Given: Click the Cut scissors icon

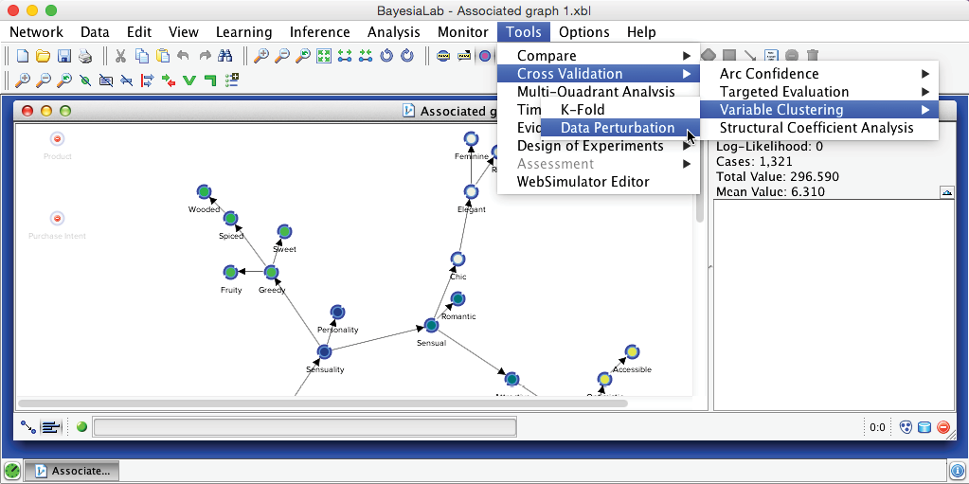Looking at the screenshot, I should click(x=121, y=56).
